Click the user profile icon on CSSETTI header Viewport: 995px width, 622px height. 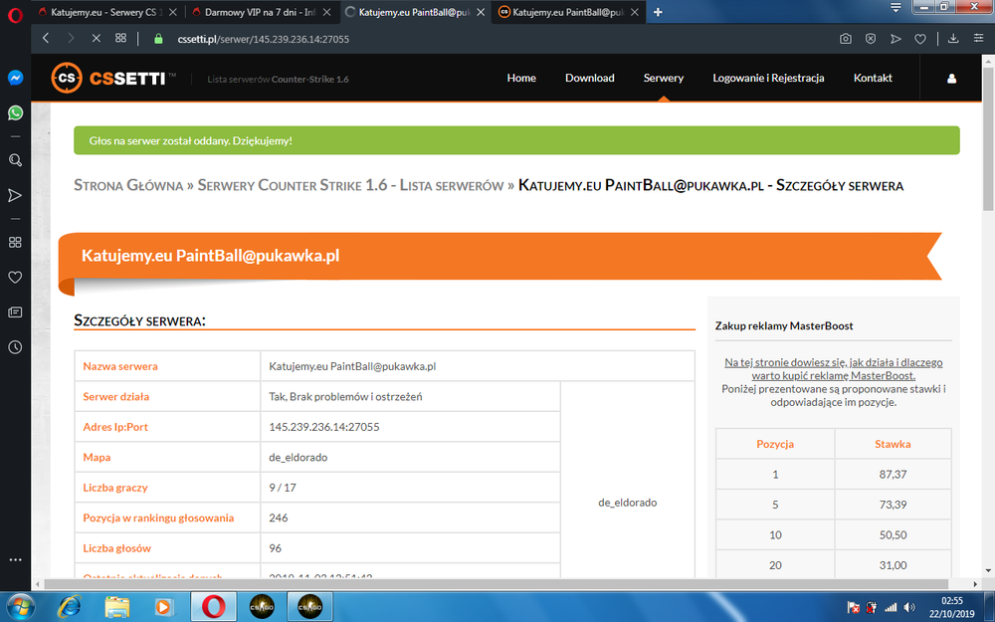pyautogui.click(x=951, y=79)
